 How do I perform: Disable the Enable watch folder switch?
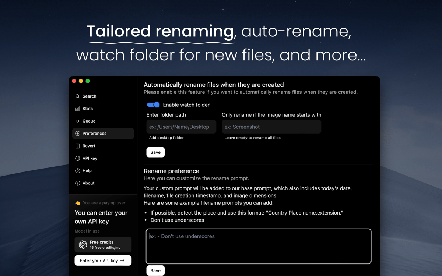pos(153,105)
